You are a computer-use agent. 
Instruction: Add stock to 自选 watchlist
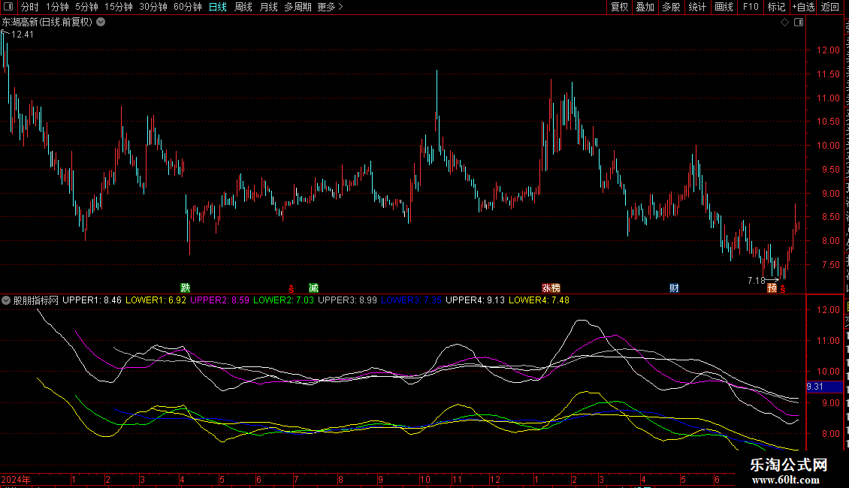pos(803,7)
